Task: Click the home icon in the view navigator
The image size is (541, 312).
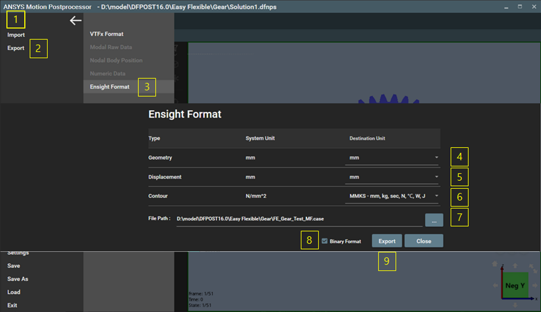Action: coord(495,264)
